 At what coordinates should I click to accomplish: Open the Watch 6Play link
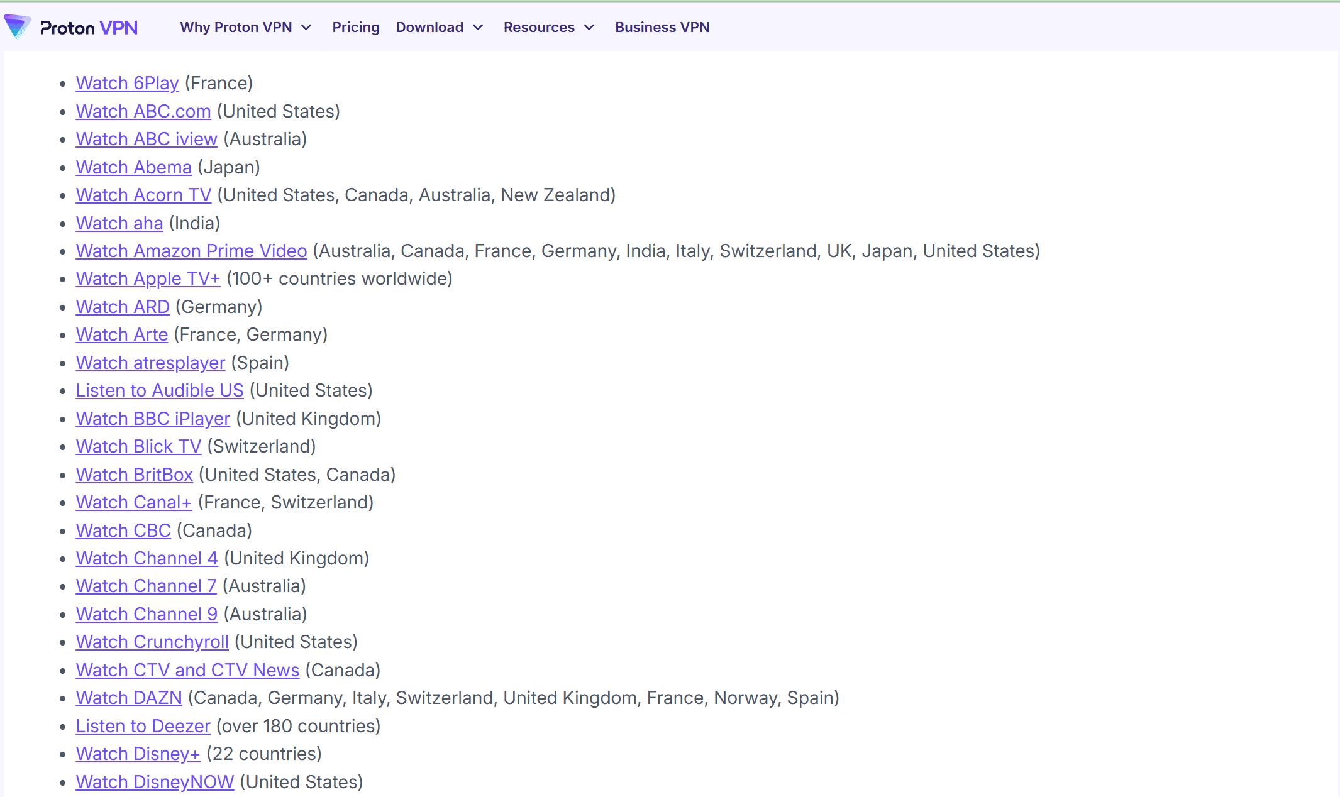[x=127, y=83]
